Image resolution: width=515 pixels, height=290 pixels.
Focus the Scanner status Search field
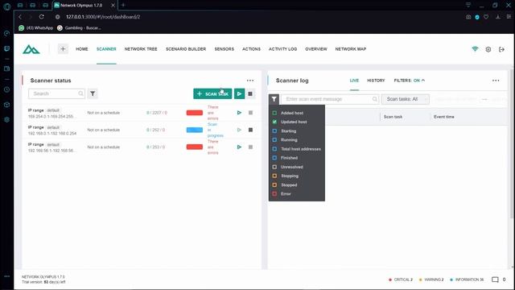[x=56, y=93]
